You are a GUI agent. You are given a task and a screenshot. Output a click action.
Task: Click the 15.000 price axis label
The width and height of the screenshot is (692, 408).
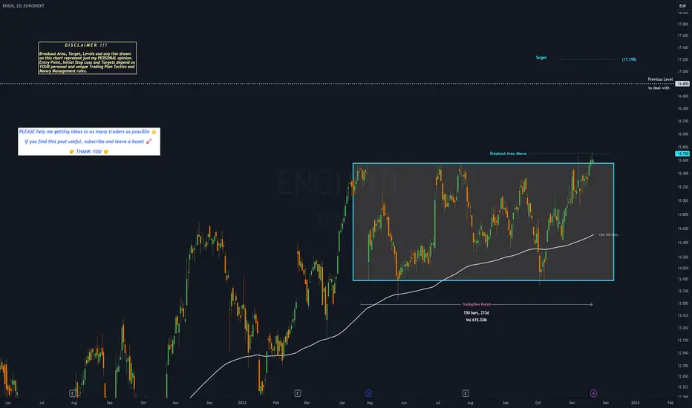pyautogui.click(x=682, y=200)
